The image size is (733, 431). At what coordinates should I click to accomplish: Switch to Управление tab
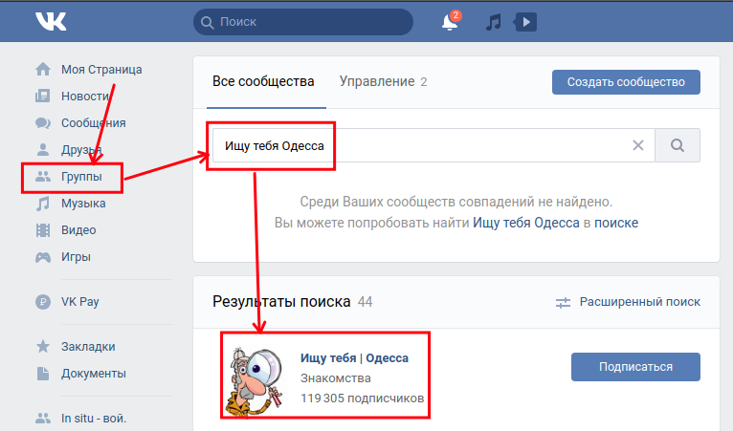(x=376, y=81)
